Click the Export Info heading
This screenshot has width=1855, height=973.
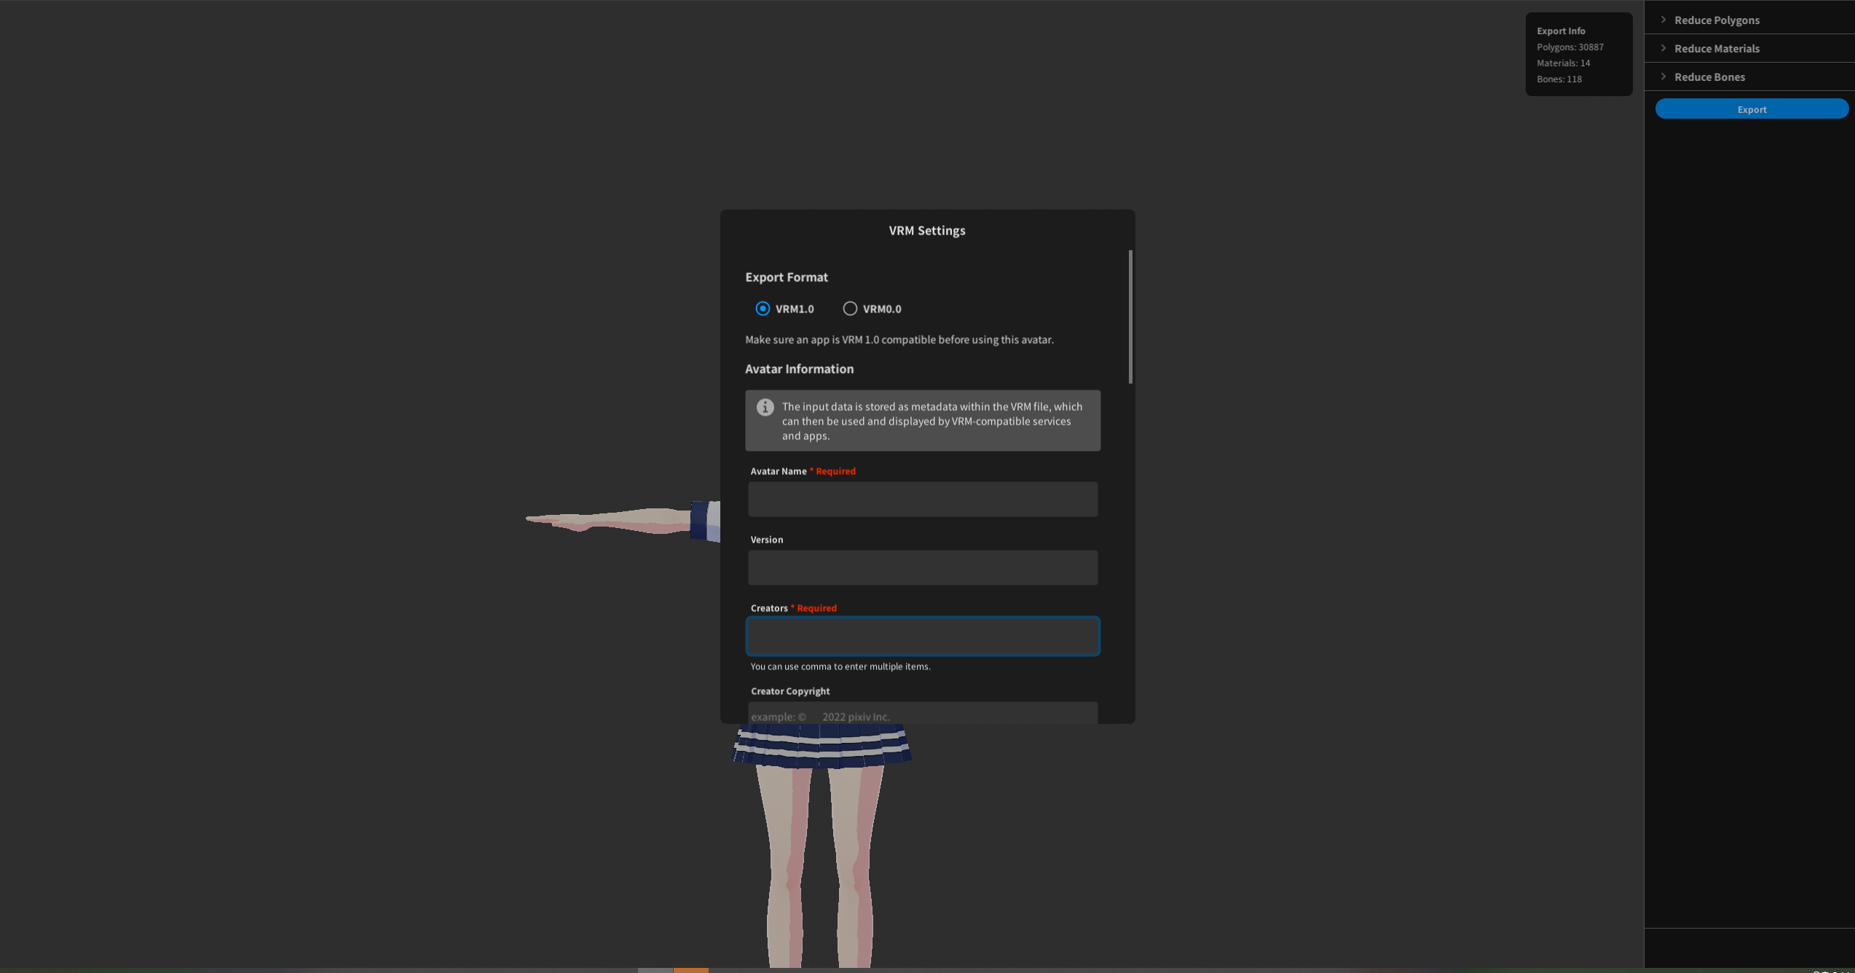click(x=1561, y=31)
